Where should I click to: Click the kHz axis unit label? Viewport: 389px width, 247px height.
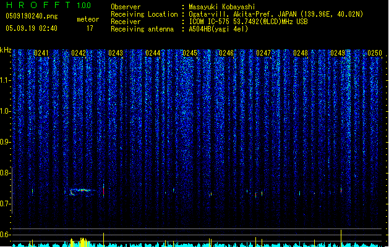[x=6, y=50]
